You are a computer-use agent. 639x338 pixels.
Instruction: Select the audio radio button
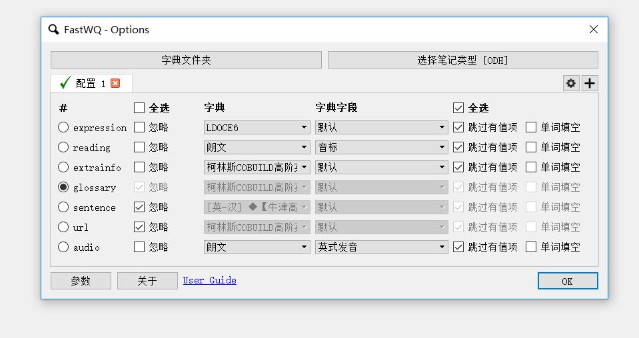(x=63, y=247)
